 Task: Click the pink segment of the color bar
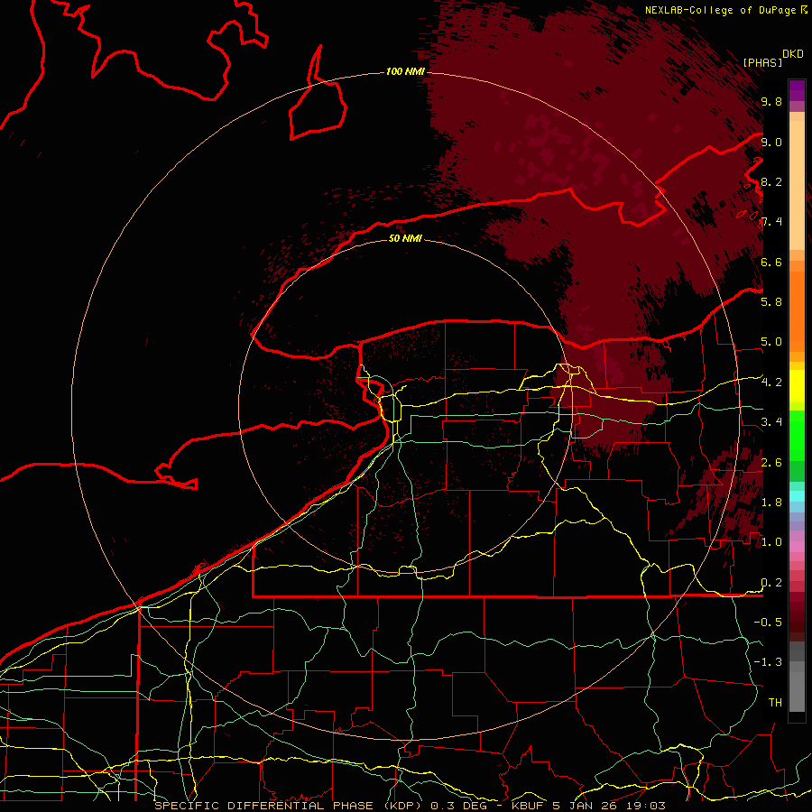(797, 547)
